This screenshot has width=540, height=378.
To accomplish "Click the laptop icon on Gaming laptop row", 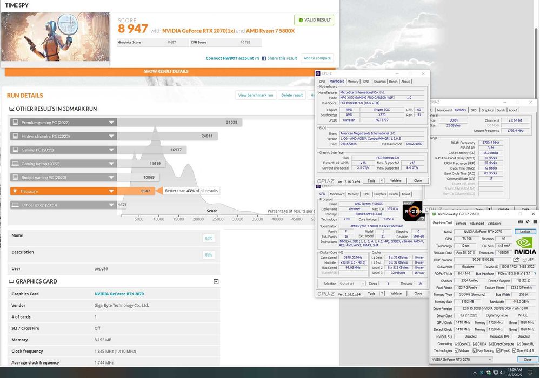I will point(15,164).
